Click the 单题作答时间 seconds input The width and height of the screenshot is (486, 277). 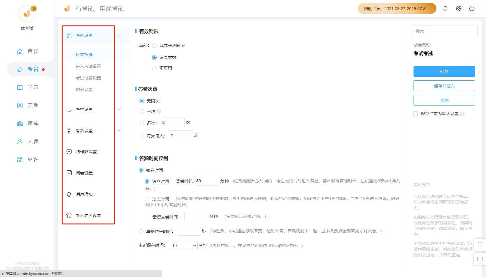click(189, 231)
